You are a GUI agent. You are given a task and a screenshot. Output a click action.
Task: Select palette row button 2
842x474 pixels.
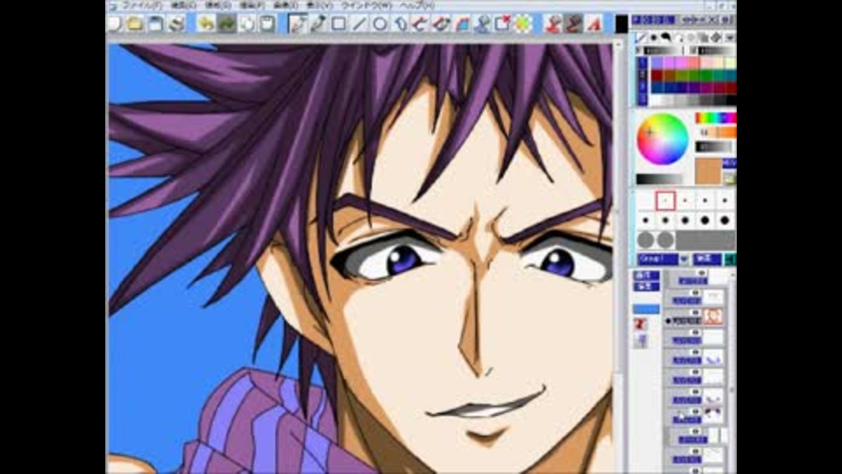(x=642, y=75)
